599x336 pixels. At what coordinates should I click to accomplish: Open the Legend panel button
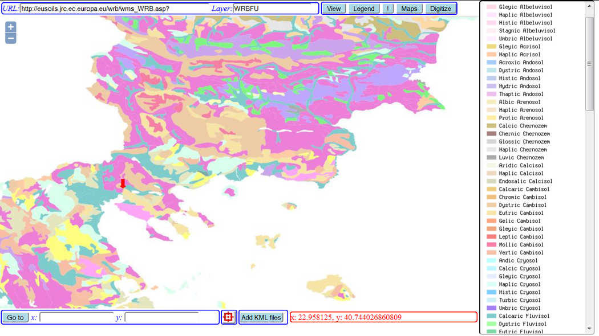coord(364,9)
